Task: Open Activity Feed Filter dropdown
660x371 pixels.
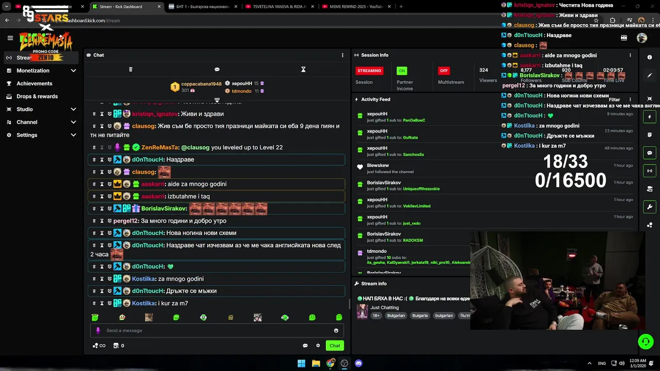Action: [614, 99]
